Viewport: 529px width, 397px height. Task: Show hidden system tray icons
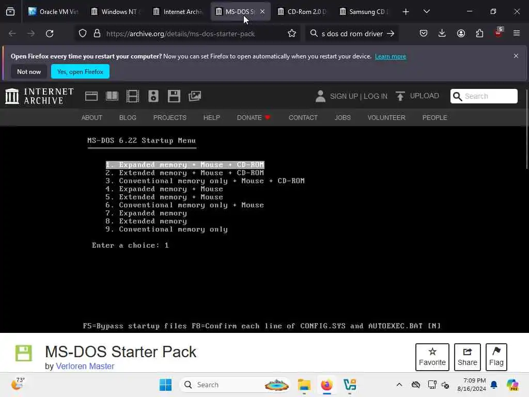pos(399,385)
